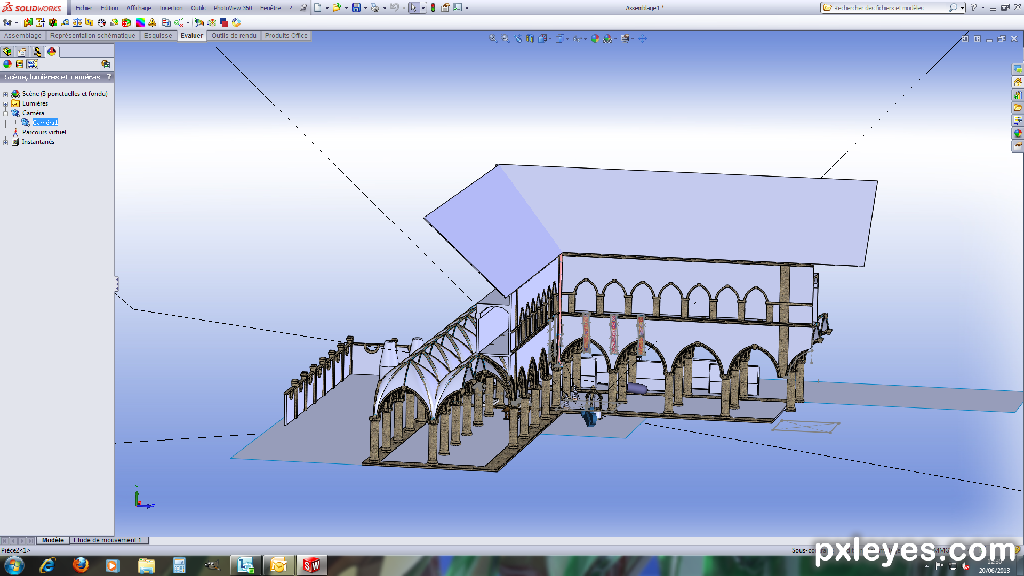Viewport: 1024px width, 576px height.
Task: Click the PhotoView options icon in panel
Action: [106, 64]
